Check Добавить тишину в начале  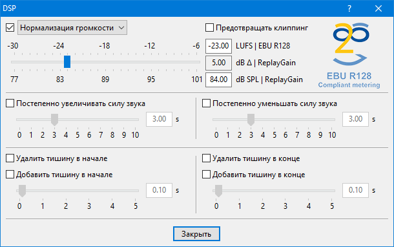[x=10, y=175]
